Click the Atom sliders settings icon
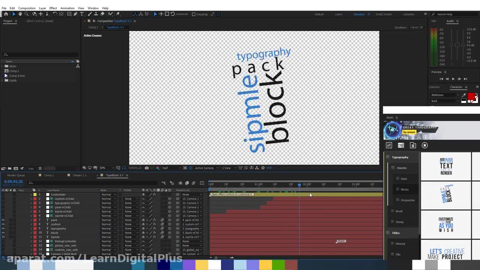The width and height of the screenshot is (480, 270). tap(389, 145)
